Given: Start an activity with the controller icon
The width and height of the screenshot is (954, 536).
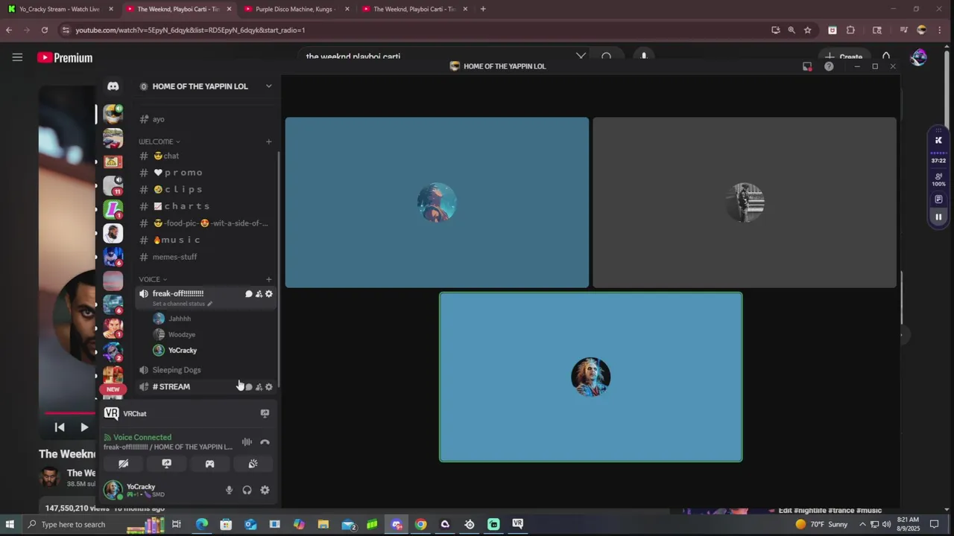Looking at the screenshot, I should pos(209,464).
